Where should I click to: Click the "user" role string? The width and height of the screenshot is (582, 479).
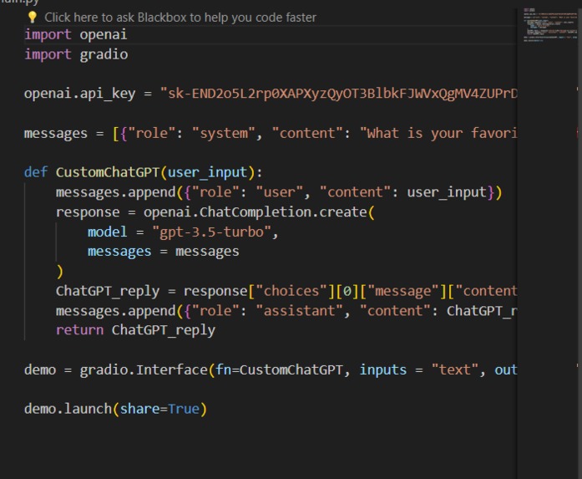click(x=280, y=192)
